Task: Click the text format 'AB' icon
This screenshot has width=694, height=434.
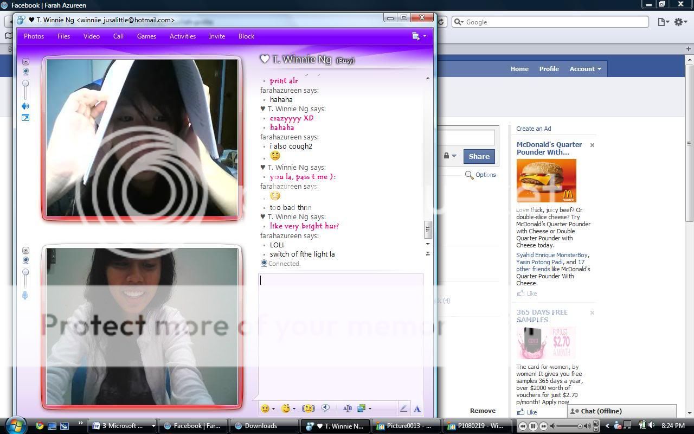Action: tap(347, 409)
